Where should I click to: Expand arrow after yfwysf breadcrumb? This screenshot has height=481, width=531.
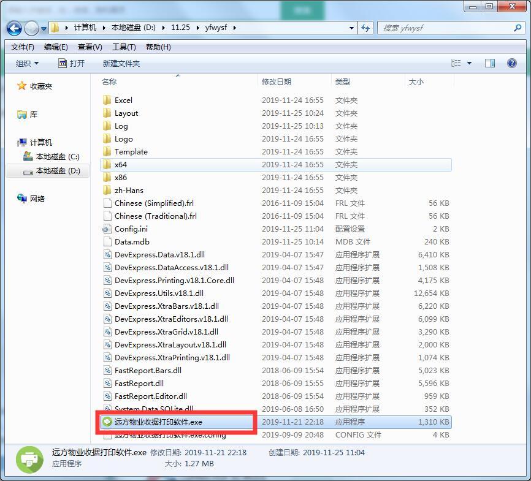tap(234, 28)
